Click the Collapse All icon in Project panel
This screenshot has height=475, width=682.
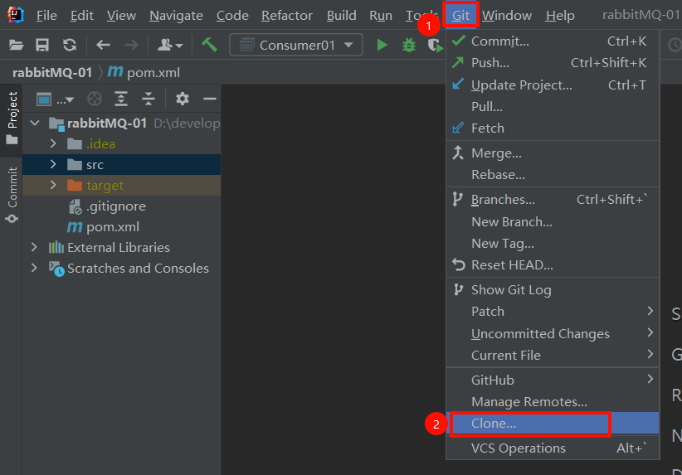149,99
